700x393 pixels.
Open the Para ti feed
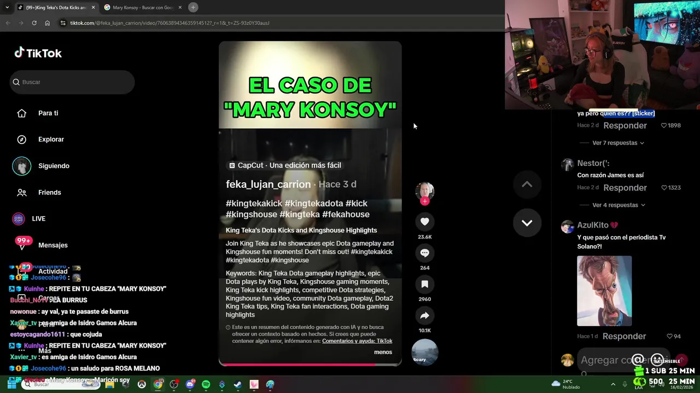(48, 113)
